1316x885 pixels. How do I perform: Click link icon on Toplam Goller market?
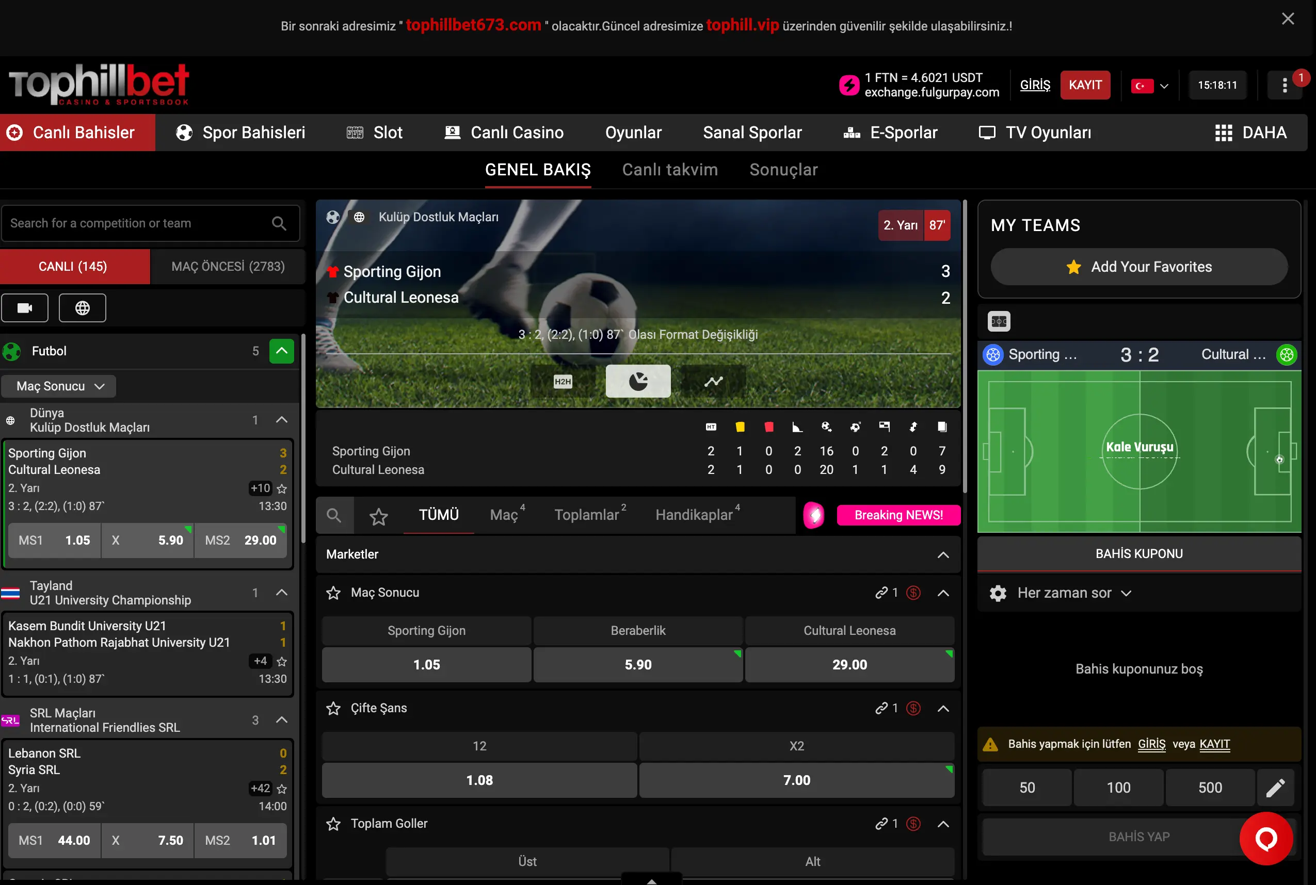click(x=881, y=825)
